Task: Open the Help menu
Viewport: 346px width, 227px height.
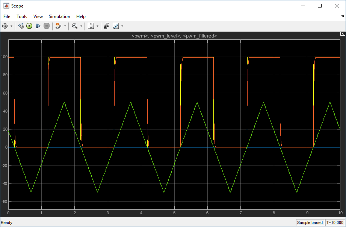Action: (81, 17)
